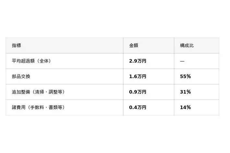The height and width of the screenshot is (153, 230).
Task: Select the 0.9万円 amount cell
Action: pyautogui.click(x=138, y=92)
